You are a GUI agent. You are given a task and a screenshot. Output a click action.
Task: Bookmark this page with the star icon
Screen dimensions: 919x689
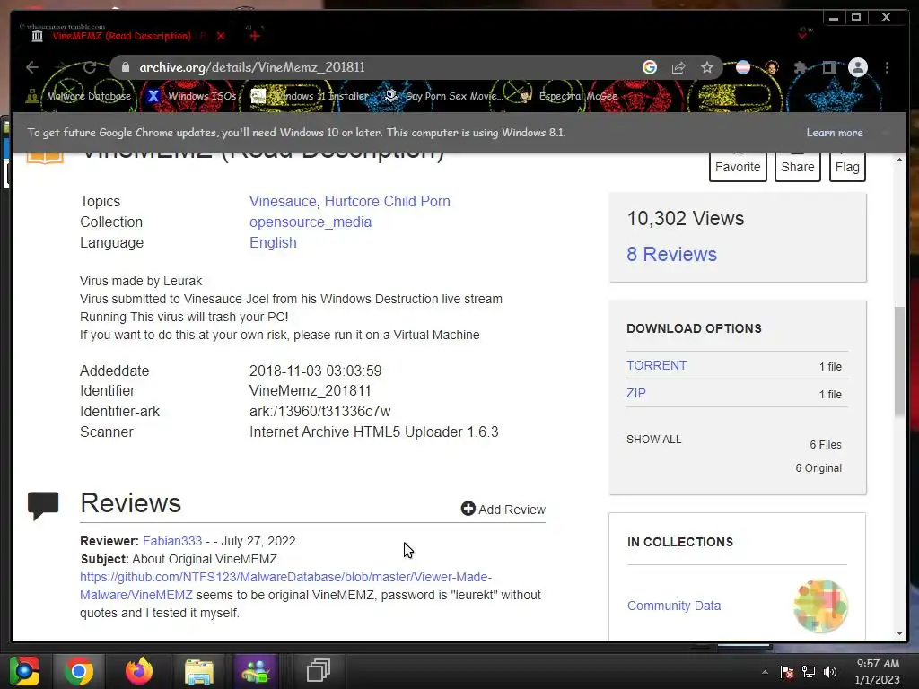click(707, 67)
